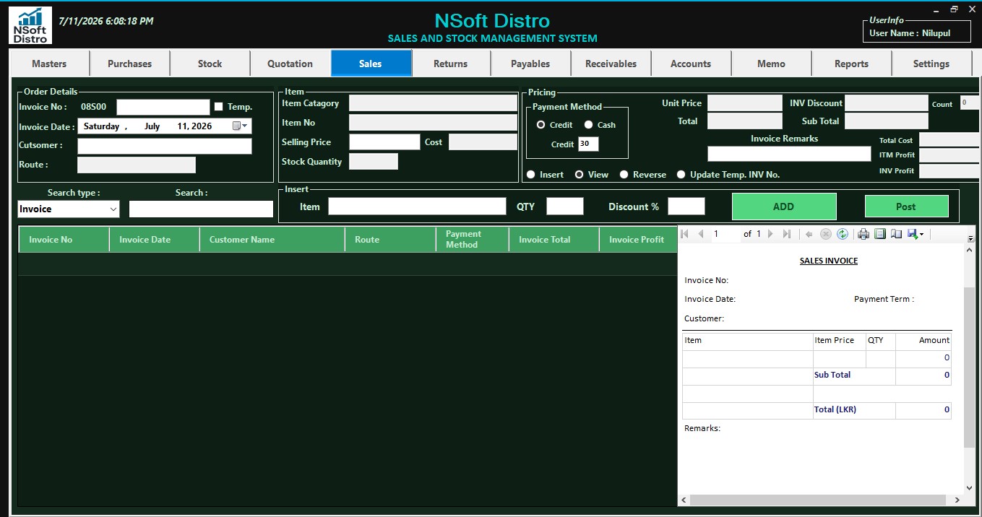Go to the Receivables tab
Screen dimensions: 982x517
point(611,64)
